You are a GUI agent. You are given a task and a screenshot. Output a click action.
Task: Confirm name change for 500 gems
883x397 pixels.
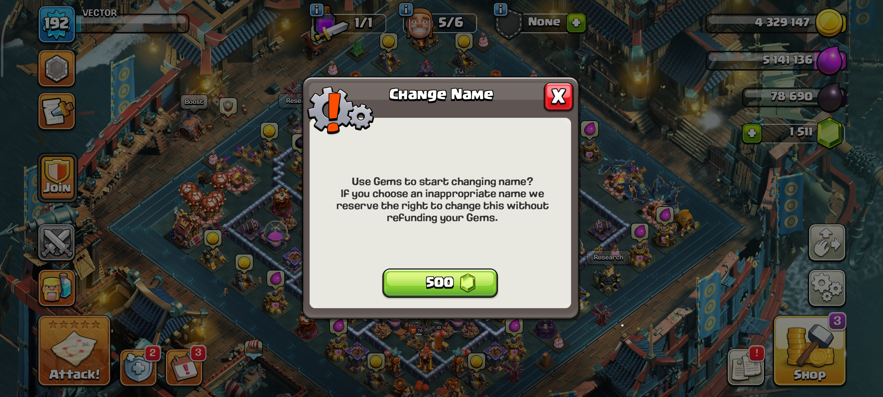pyautogui.click(x=440, y=282)
